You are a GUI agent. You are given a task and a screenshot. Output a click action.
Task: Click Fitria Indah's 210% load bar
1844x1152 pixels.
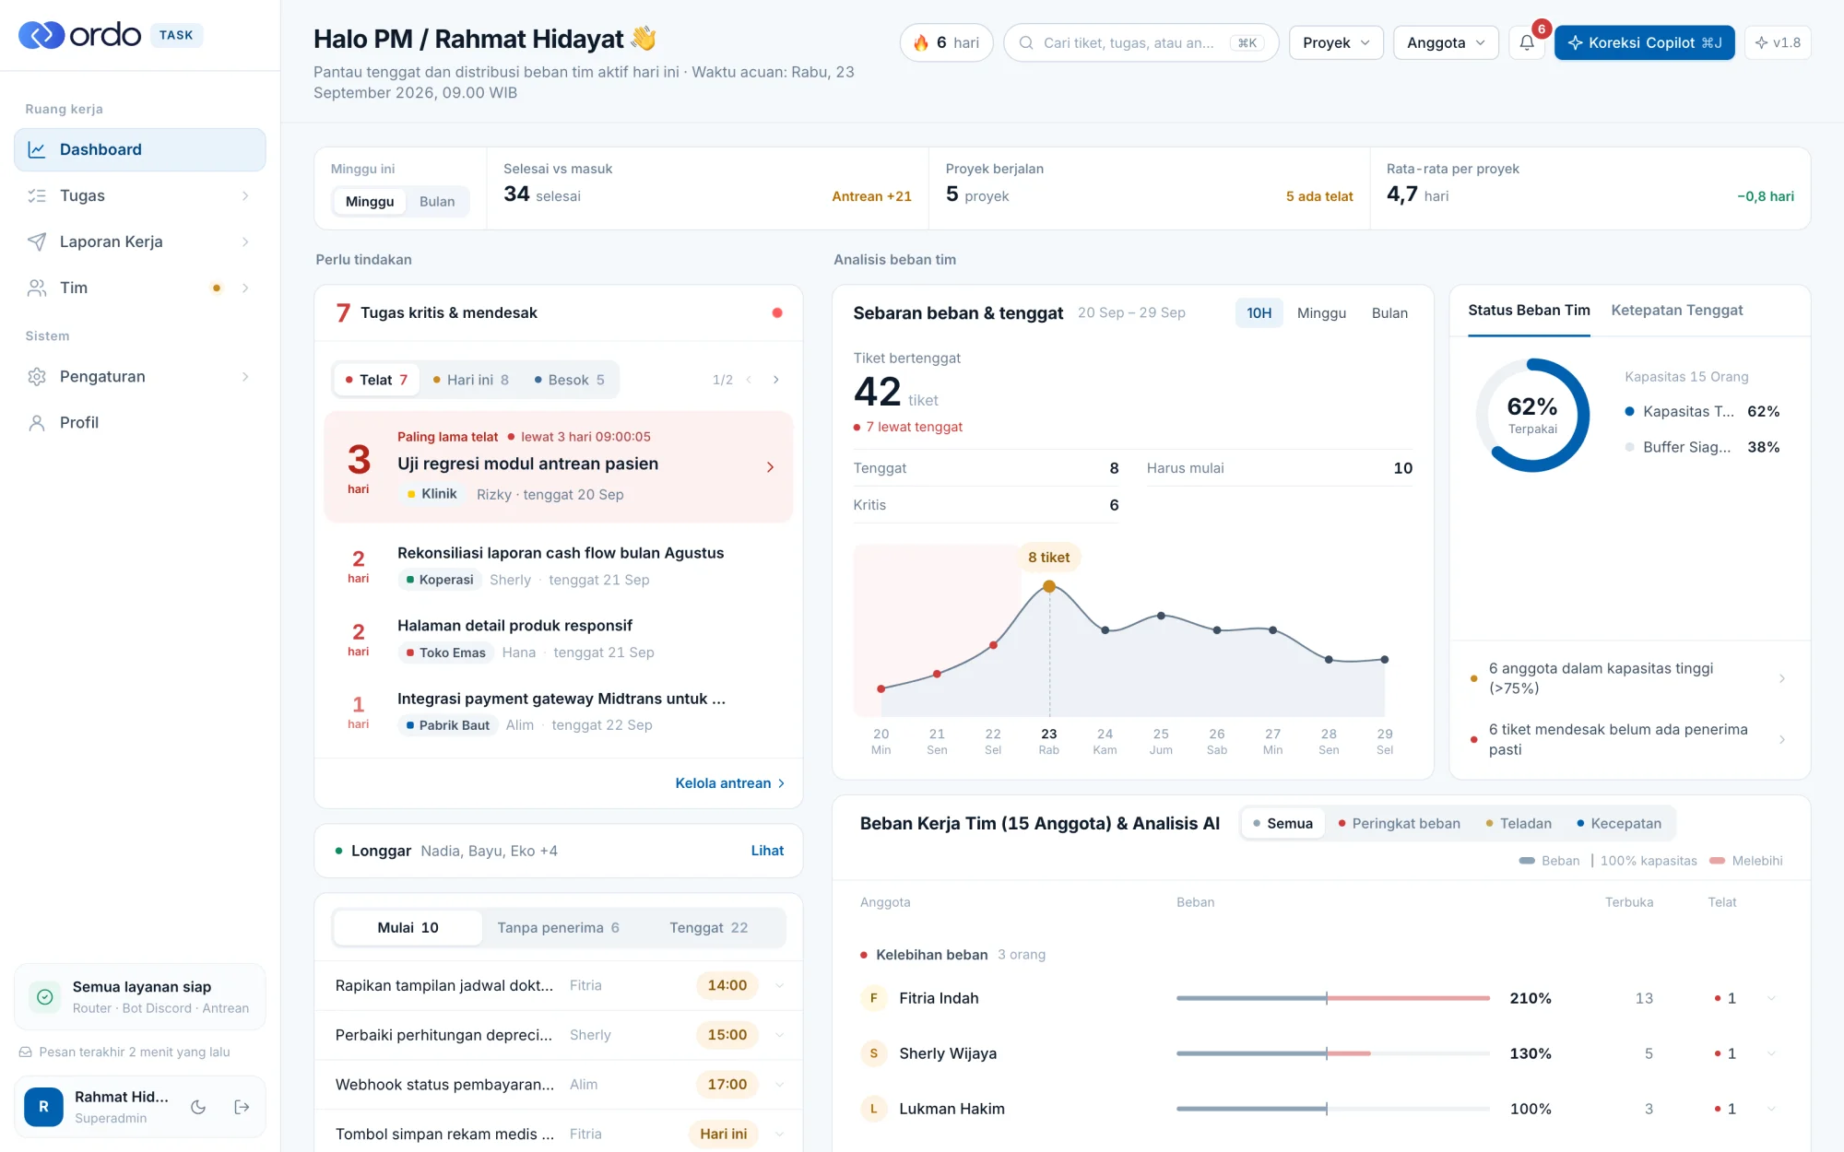(1332, 998)
